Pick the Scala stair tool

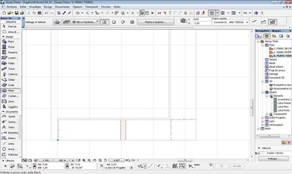pos(10,85)
